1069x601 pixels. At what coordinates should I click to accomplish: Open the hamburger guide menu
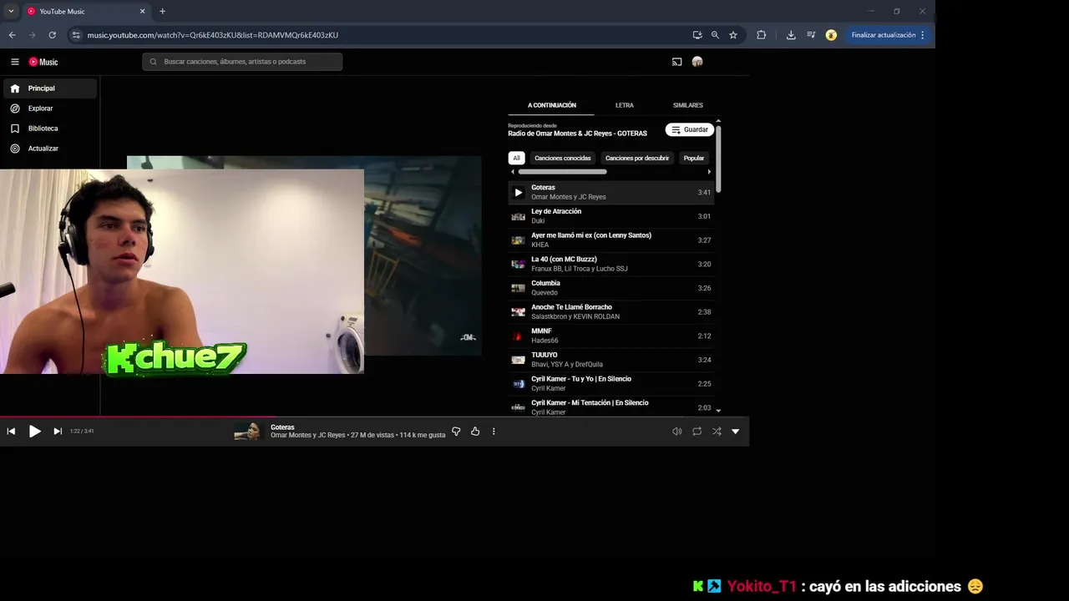point(14,62)
